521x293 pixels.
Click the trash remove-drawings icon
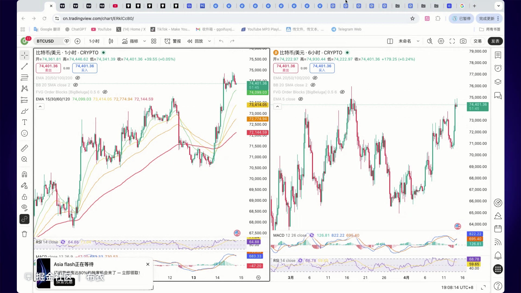tap(24, 234)
